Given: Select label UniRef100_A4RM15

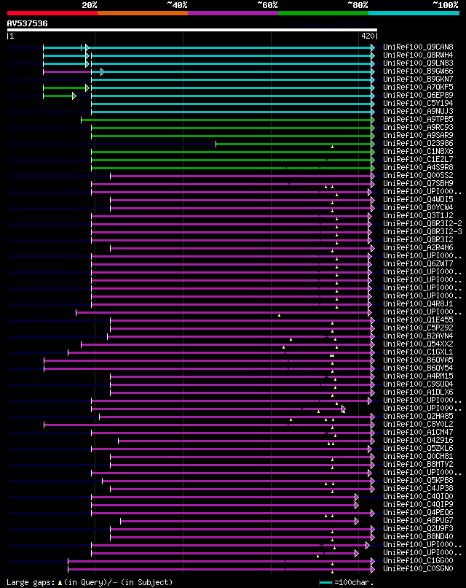Looking at the screenshot, I should pyautogui.click(x=418, y=376).
